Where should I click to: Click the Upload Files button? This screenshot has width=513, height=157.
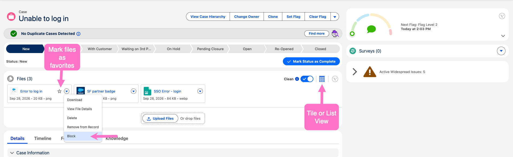pyautogui.click(x=160, y=118)
